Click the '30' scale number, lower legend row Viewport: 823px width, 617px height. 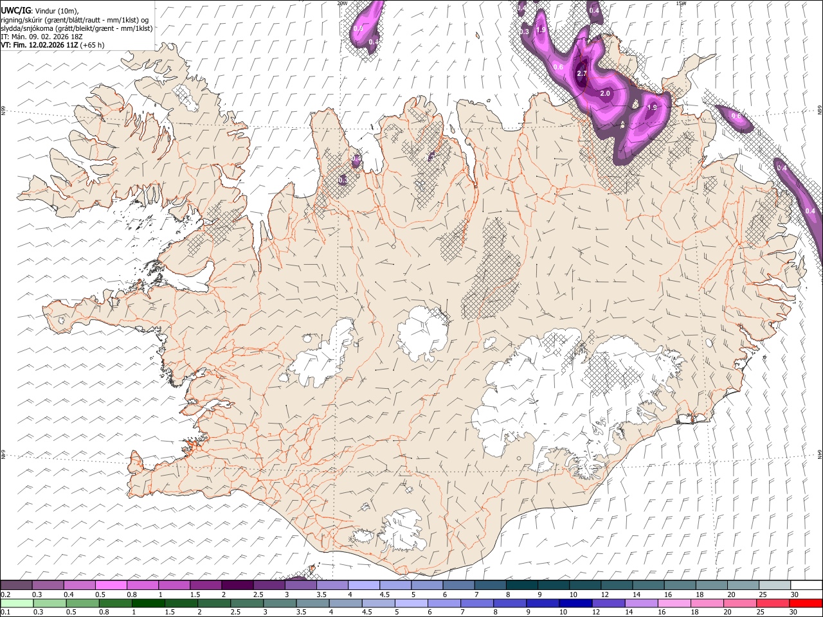point(795,613)
